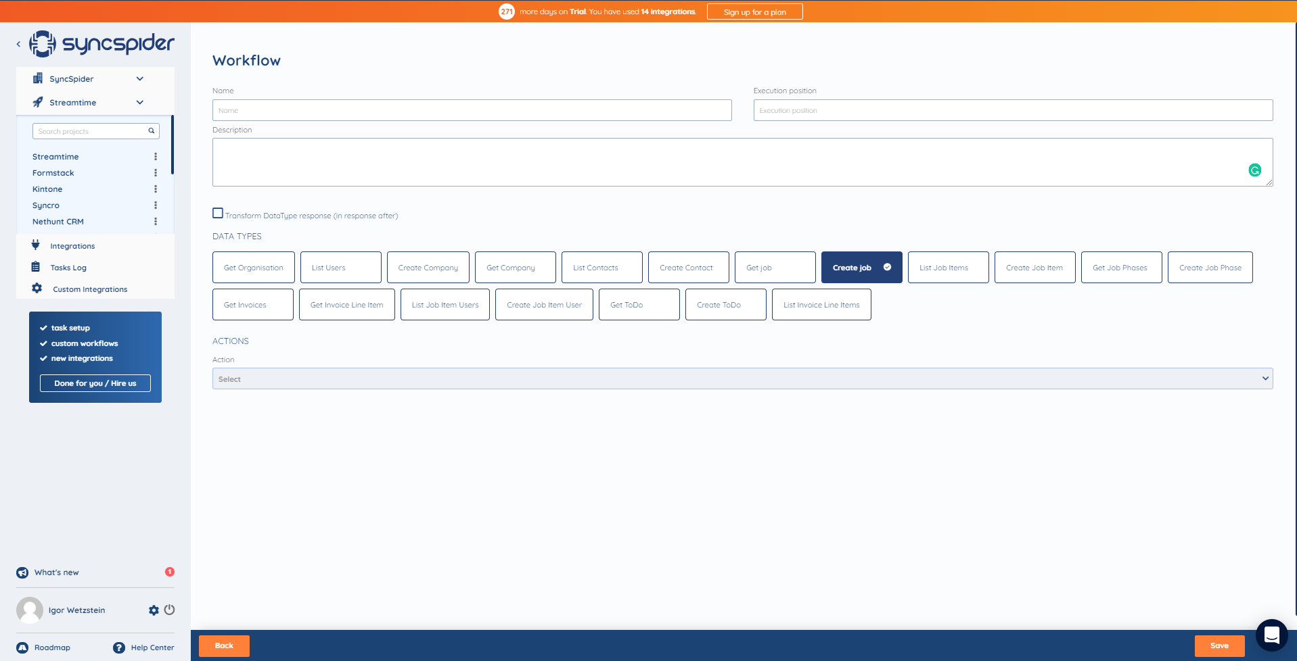Viewport: 1297px width, 661px height.
Task: Open the Help Center link
Action: [152, 647]
